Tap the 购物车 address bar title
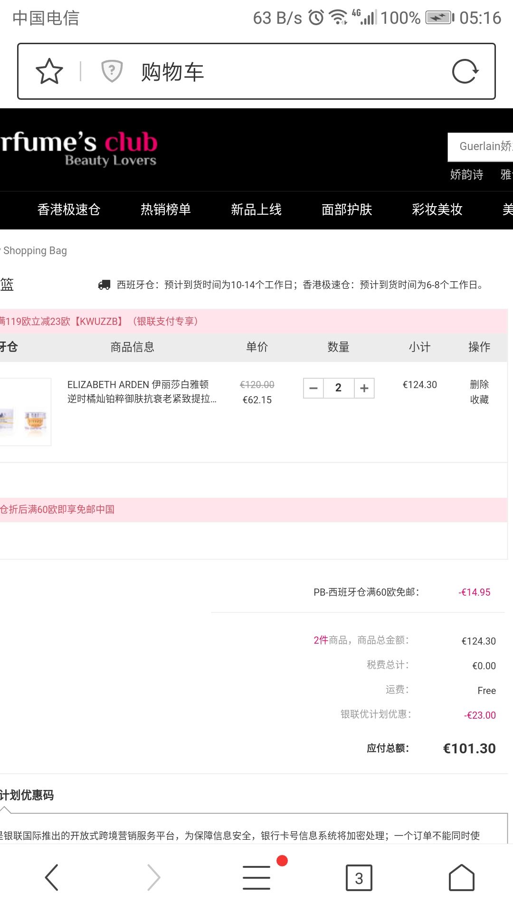 pyautogui.click(x=172, y=72)
